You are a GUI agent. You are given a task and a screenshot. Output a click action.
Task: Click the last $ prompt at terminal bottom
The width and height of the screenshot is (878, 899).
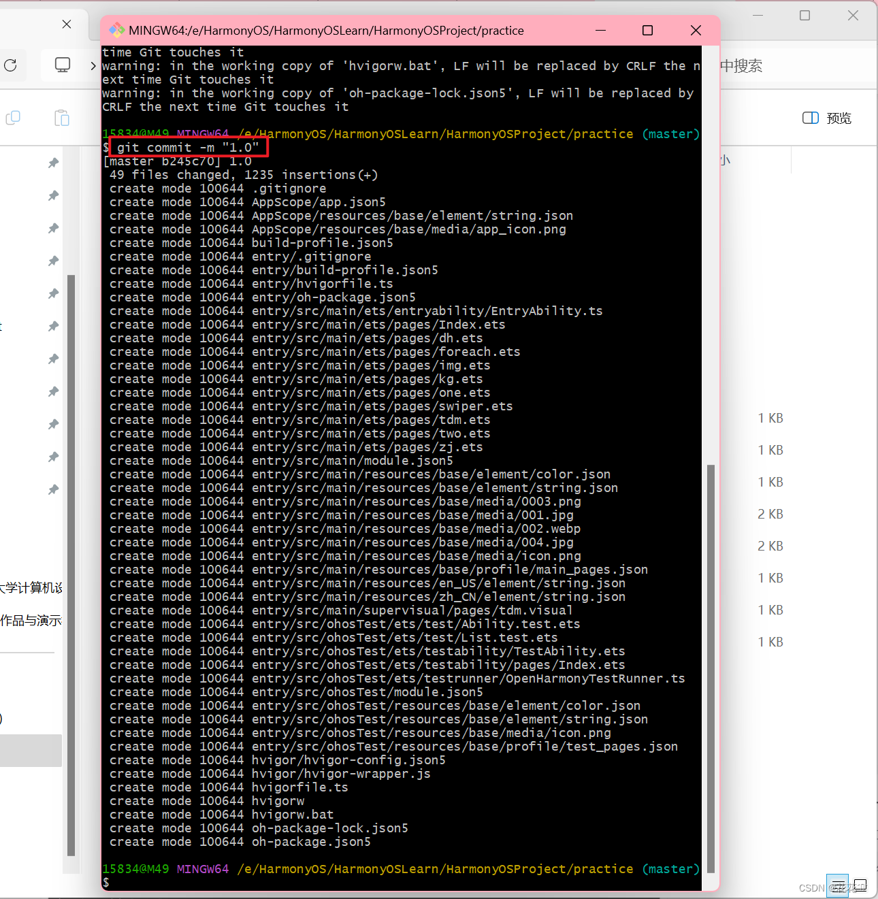[x=105, y=883]
